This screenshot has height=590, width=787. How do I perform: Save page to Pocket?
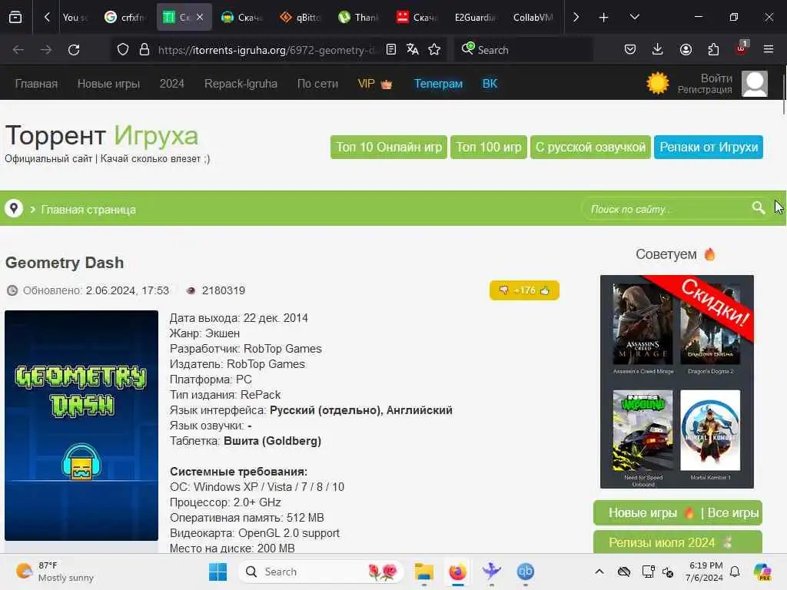click(x=630, y=49)
